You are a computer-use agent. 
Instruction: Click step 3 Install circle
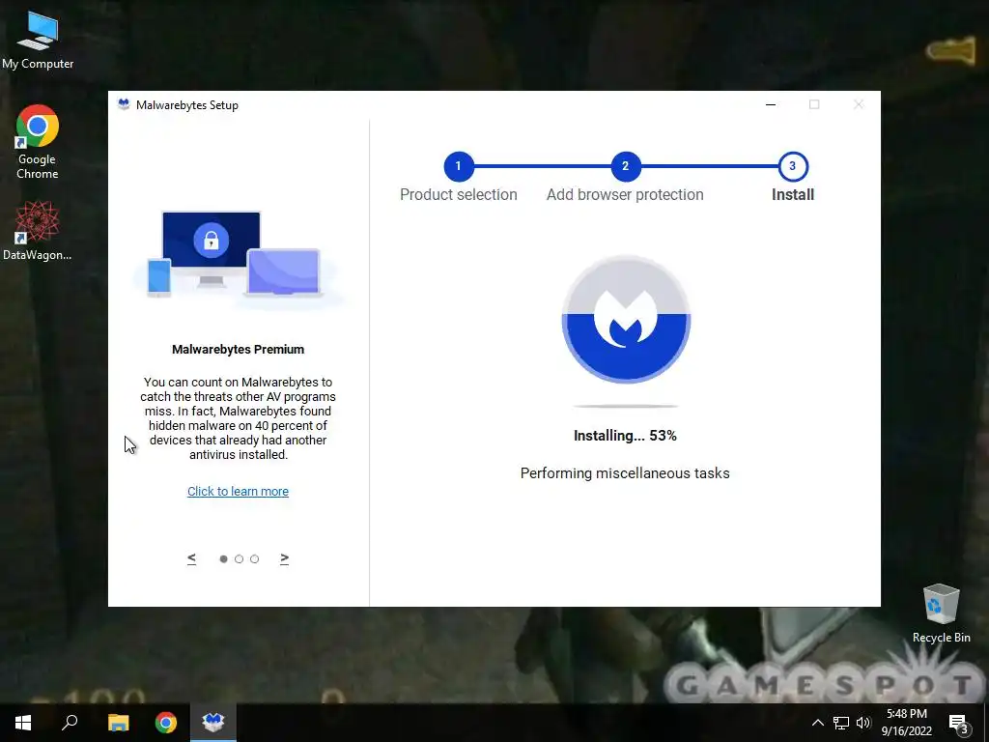793,166
